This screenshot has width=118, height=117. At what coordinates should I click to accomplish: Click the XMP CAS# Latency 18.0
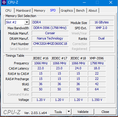click(97, 68)
